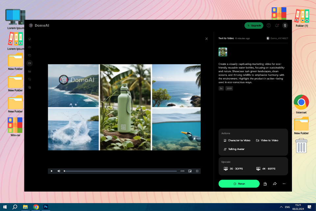Viewport: 316px width, 211px height.
Task: Upscale to 2K 30FPS
Action: 233,168
